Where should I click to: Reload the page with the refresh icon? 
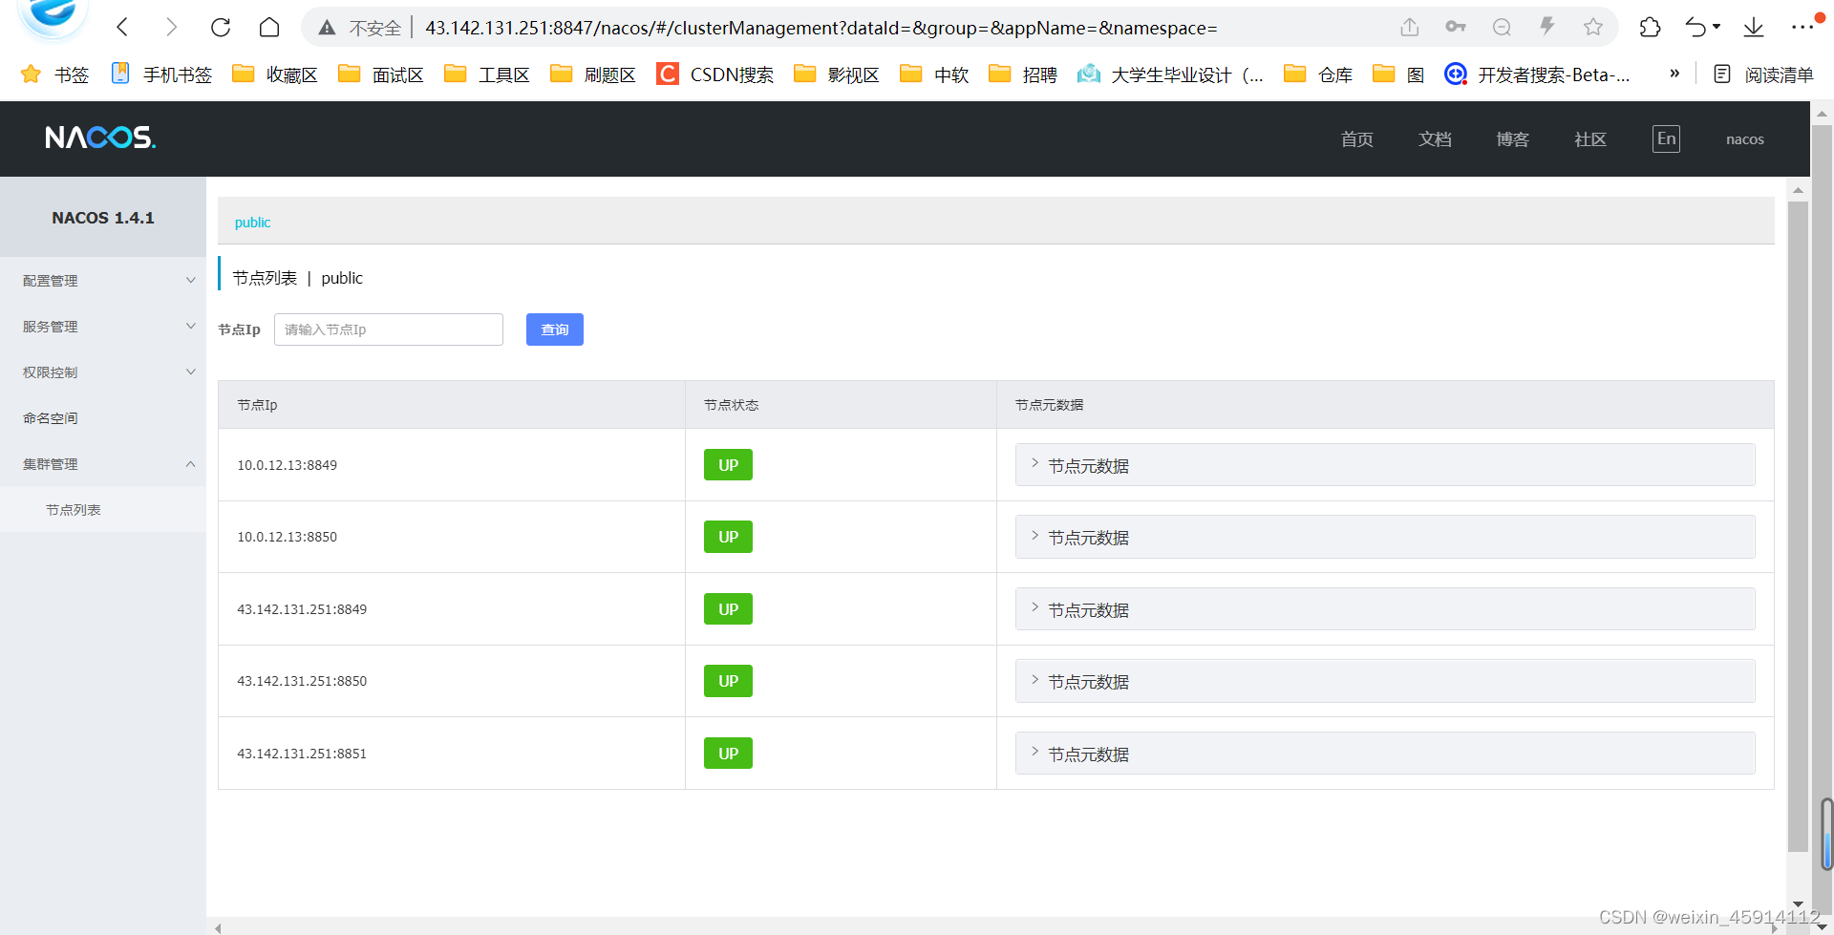click(x=221, y=28)
